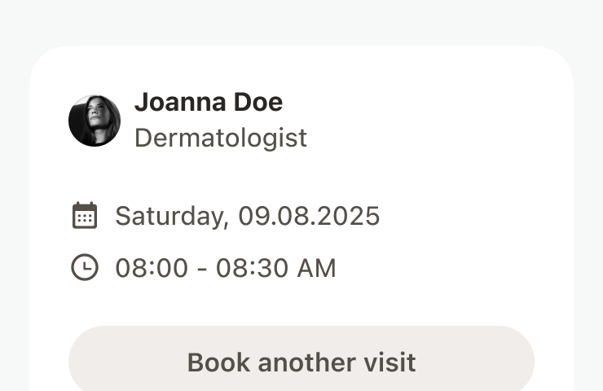Click the 08:00 start time
Screen dimensions: 603x391
pos(152,267)
